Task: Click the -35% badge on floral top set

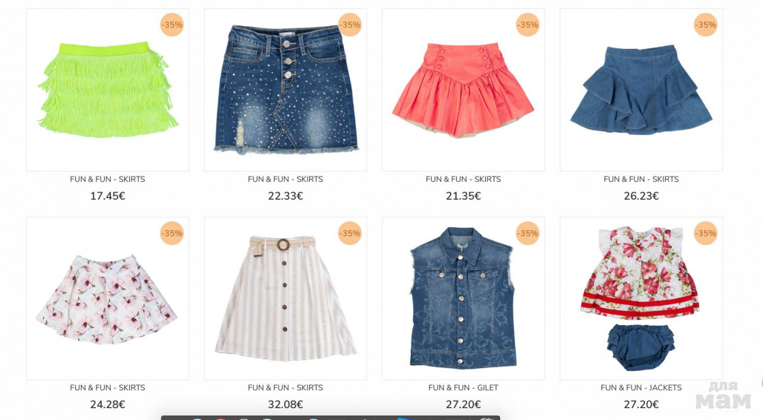Action: coord(706,233)
